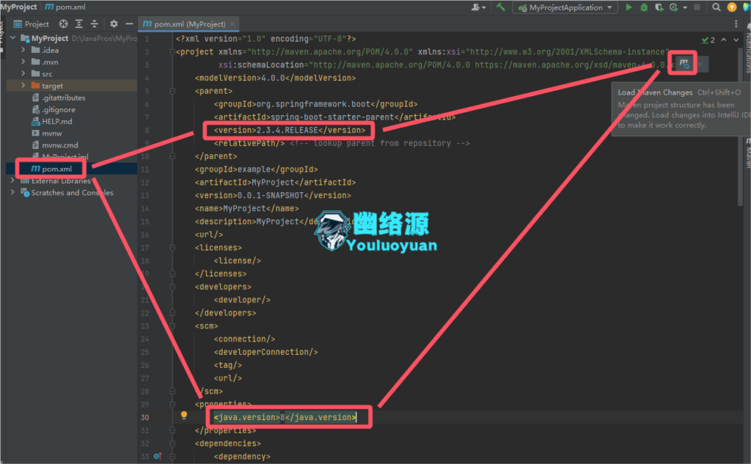751x464 pixels.
Task: Click Expand All in Project panel
Action: [78, 24]
